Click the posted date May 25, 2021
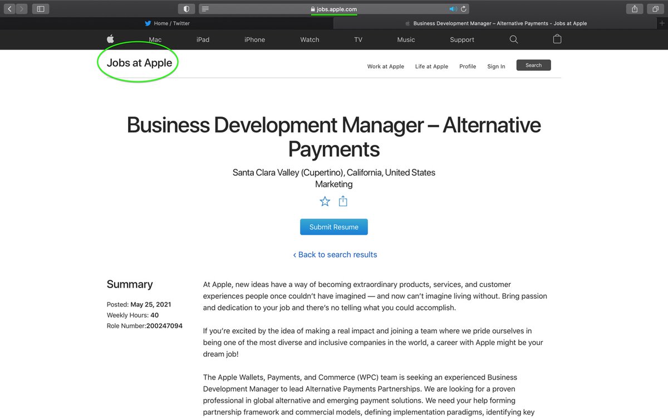Image resolution: width=668 pixels, height=418 pixels. click(x=150, y=305)
